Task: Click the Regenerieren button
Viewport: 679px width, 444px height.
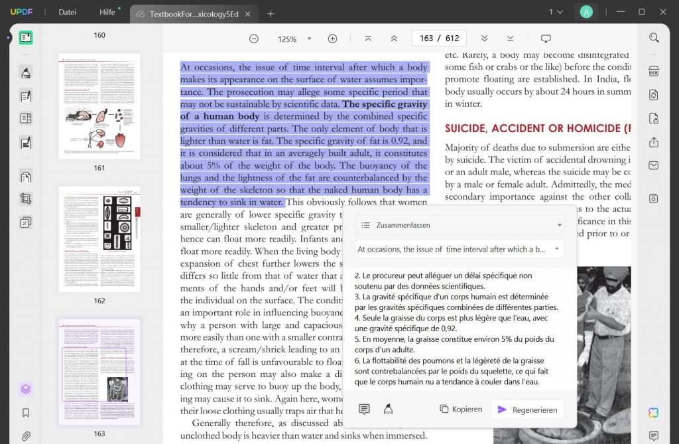Action: (x=527, y=409)
